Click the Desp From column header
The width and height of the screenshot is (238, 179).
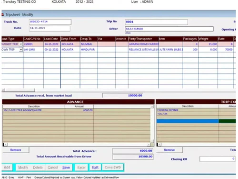(70, 39)
